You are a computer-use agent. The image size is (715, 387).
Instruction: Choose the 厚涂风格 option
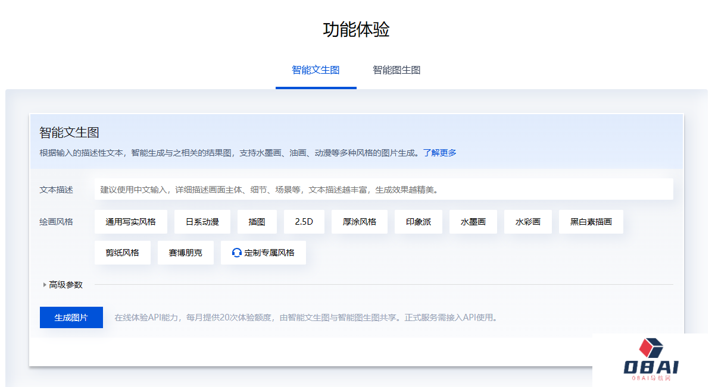pos(360,222)
